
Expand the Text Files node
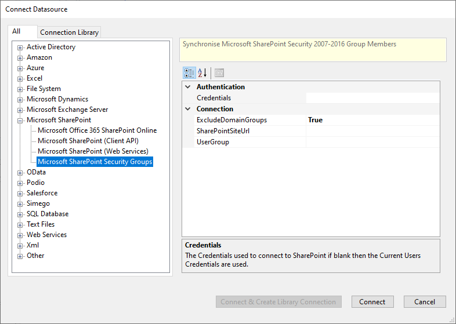[x=20, y=225]
